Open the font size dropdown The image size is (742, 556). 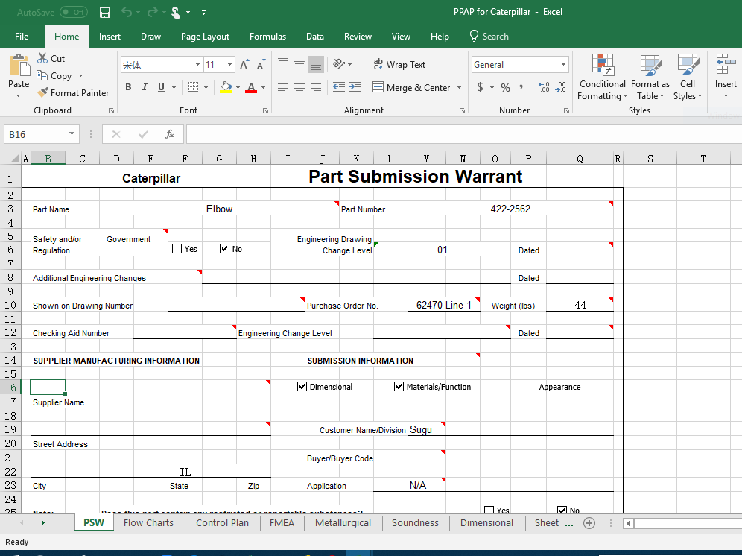[229, 64]
